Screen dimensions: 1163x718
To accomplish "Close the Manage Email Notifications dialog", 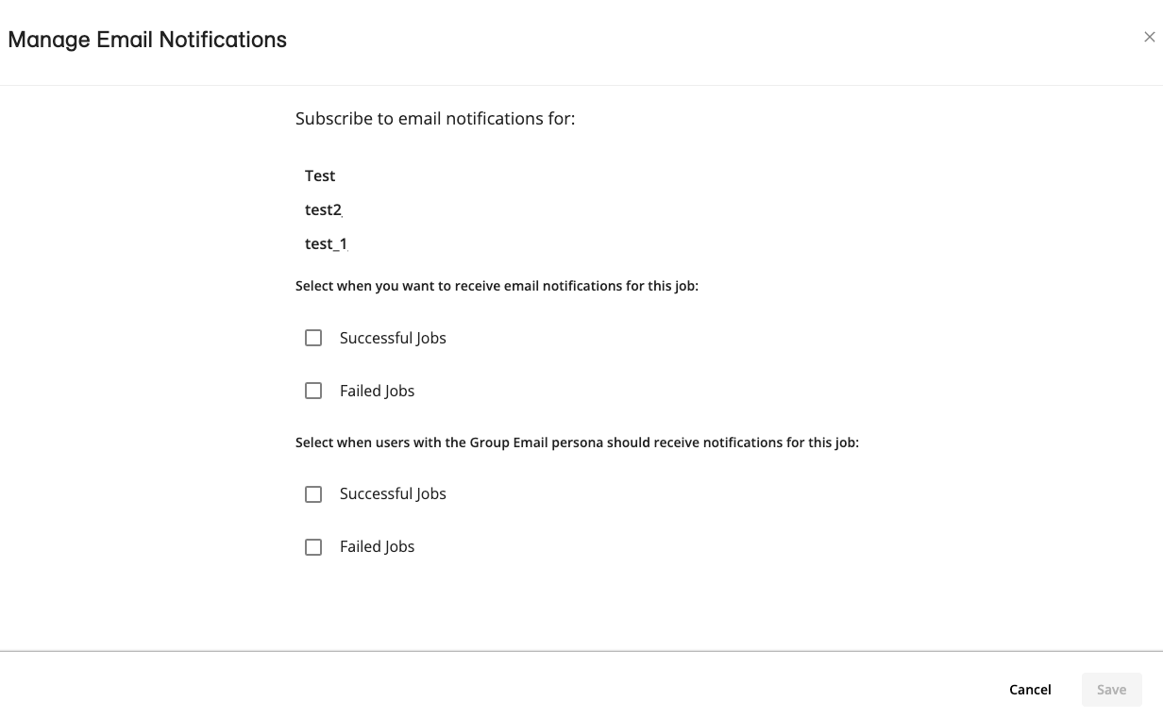I will coord(1150,37).
